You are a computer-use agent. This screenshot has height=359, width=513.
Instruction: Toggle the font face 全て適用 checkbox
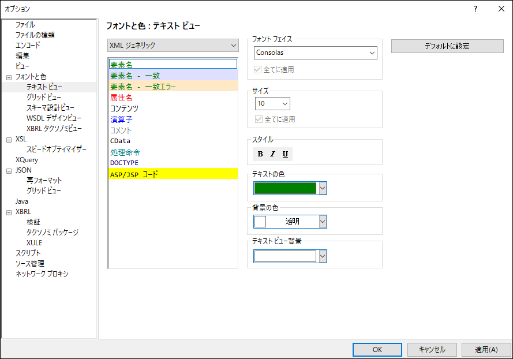click(x=258, y=70)
